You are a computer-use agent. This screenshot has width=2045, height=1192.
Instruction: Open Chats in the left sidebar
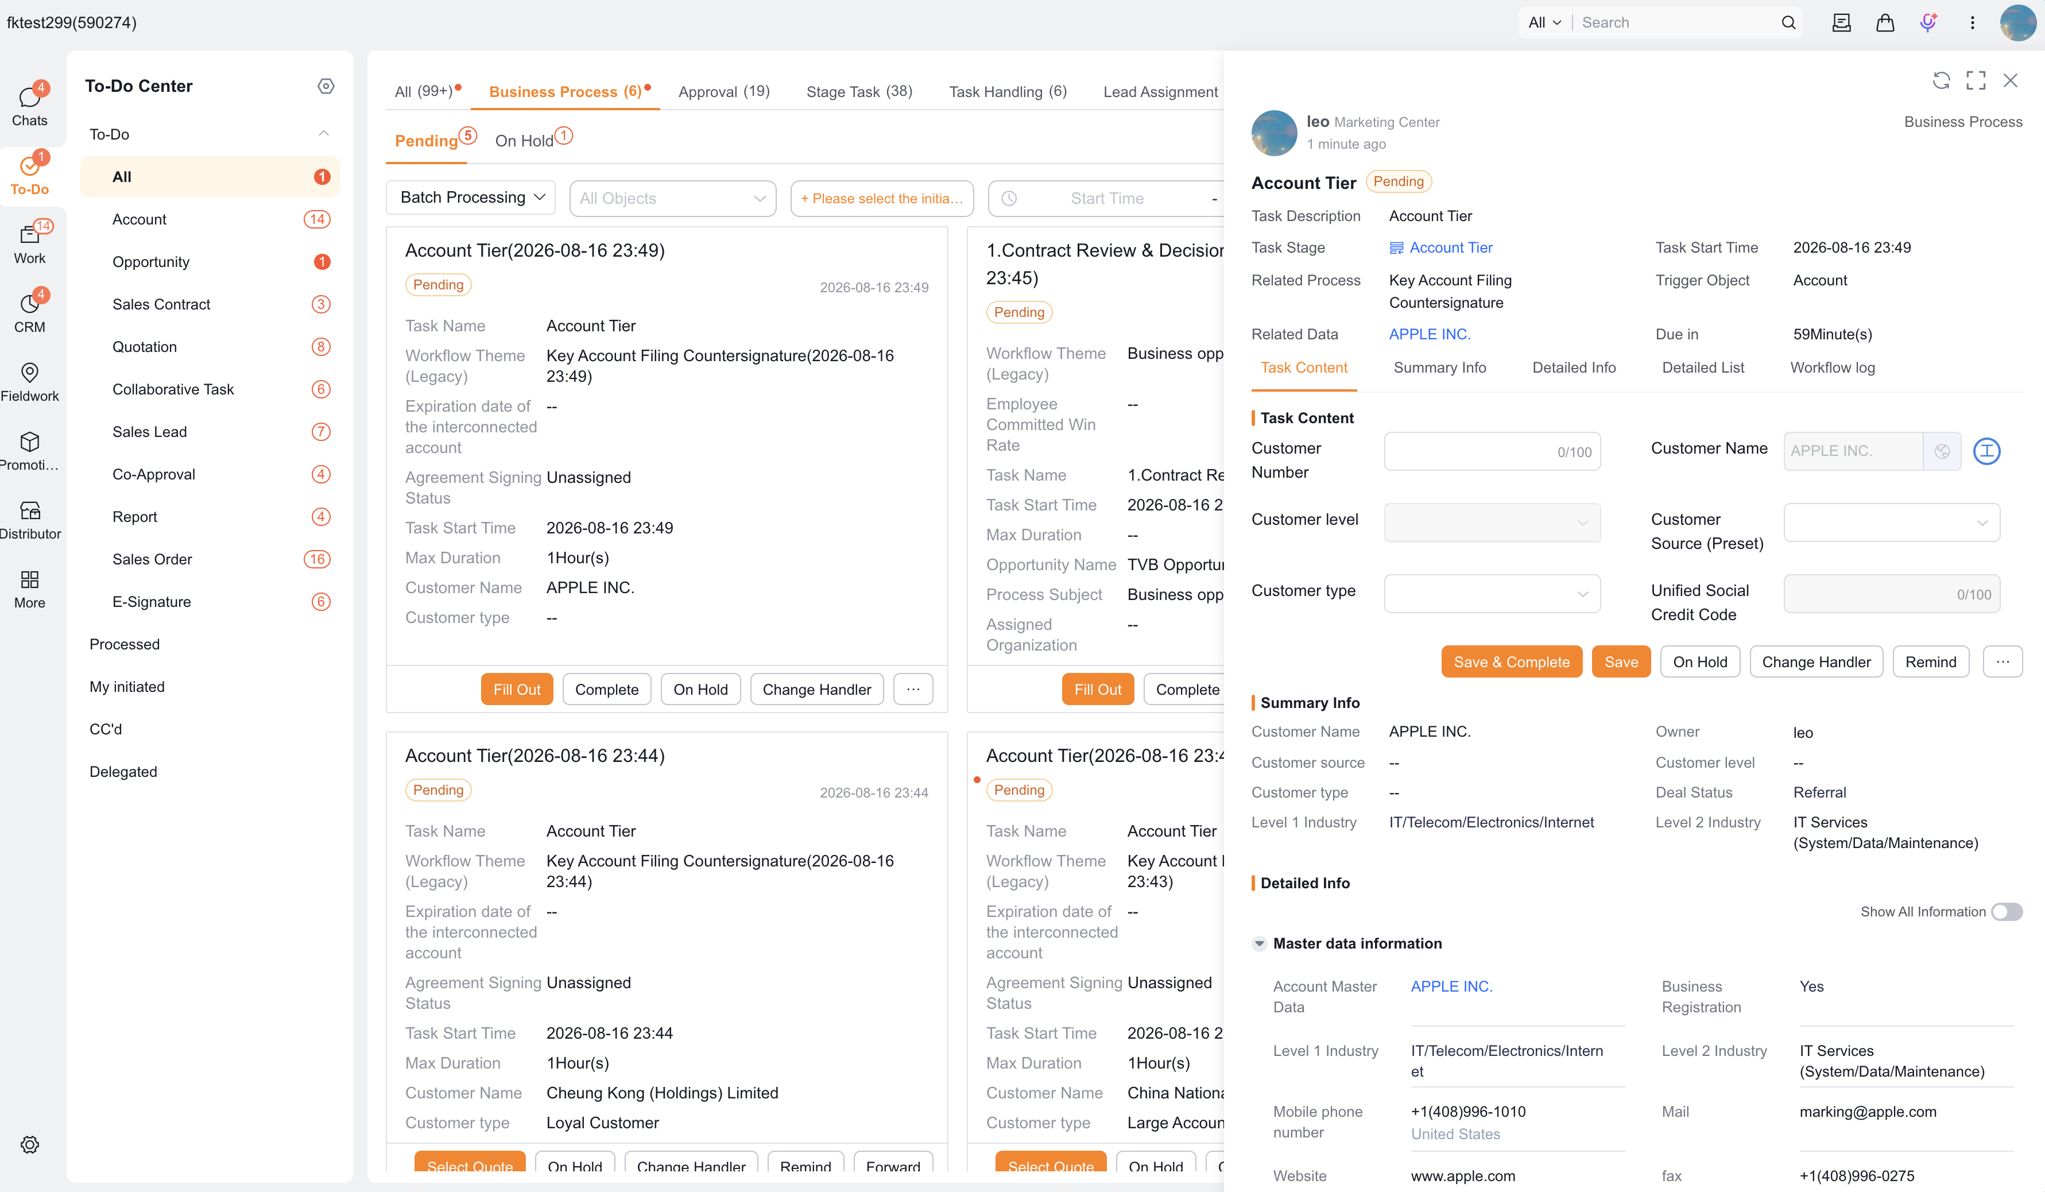(29, 106)
